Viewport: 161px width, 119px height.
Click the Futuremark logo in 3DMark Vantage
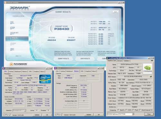pos(18,64)
